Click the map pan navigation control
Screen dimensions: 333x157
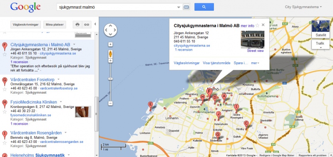click(110, 30)
